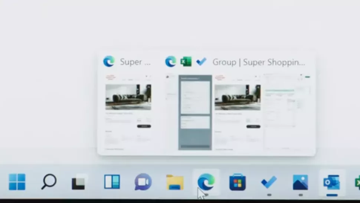Open the Windows Start menu
Screen dimensions: 360x203
tap(17, 182)
